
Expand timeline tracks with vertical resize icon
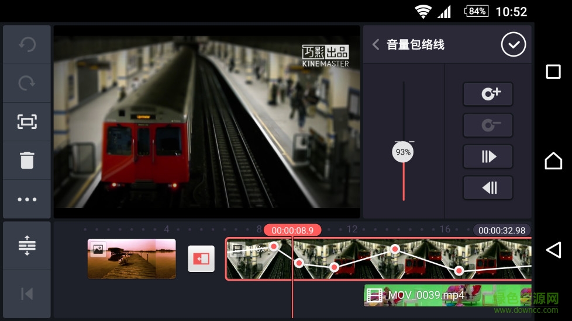point(27,246)
